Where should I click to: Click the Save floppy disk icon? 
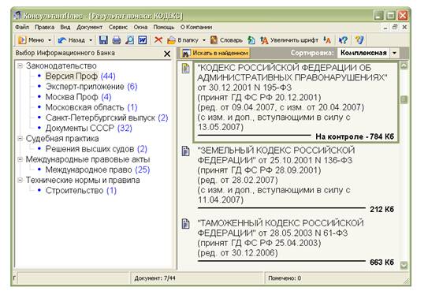(x=103, y=40)
